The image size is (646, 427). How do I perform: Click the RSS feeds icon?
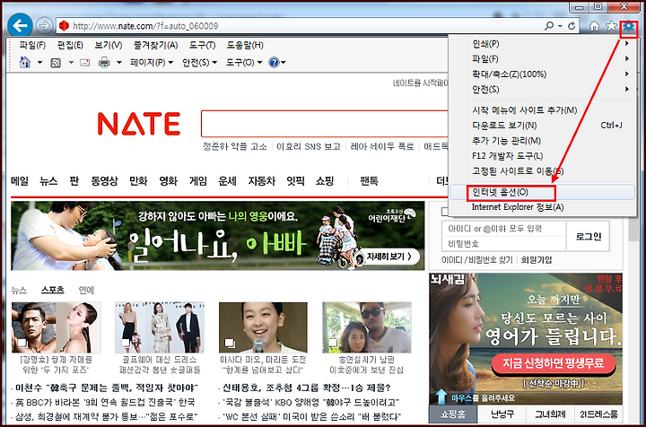56,63
